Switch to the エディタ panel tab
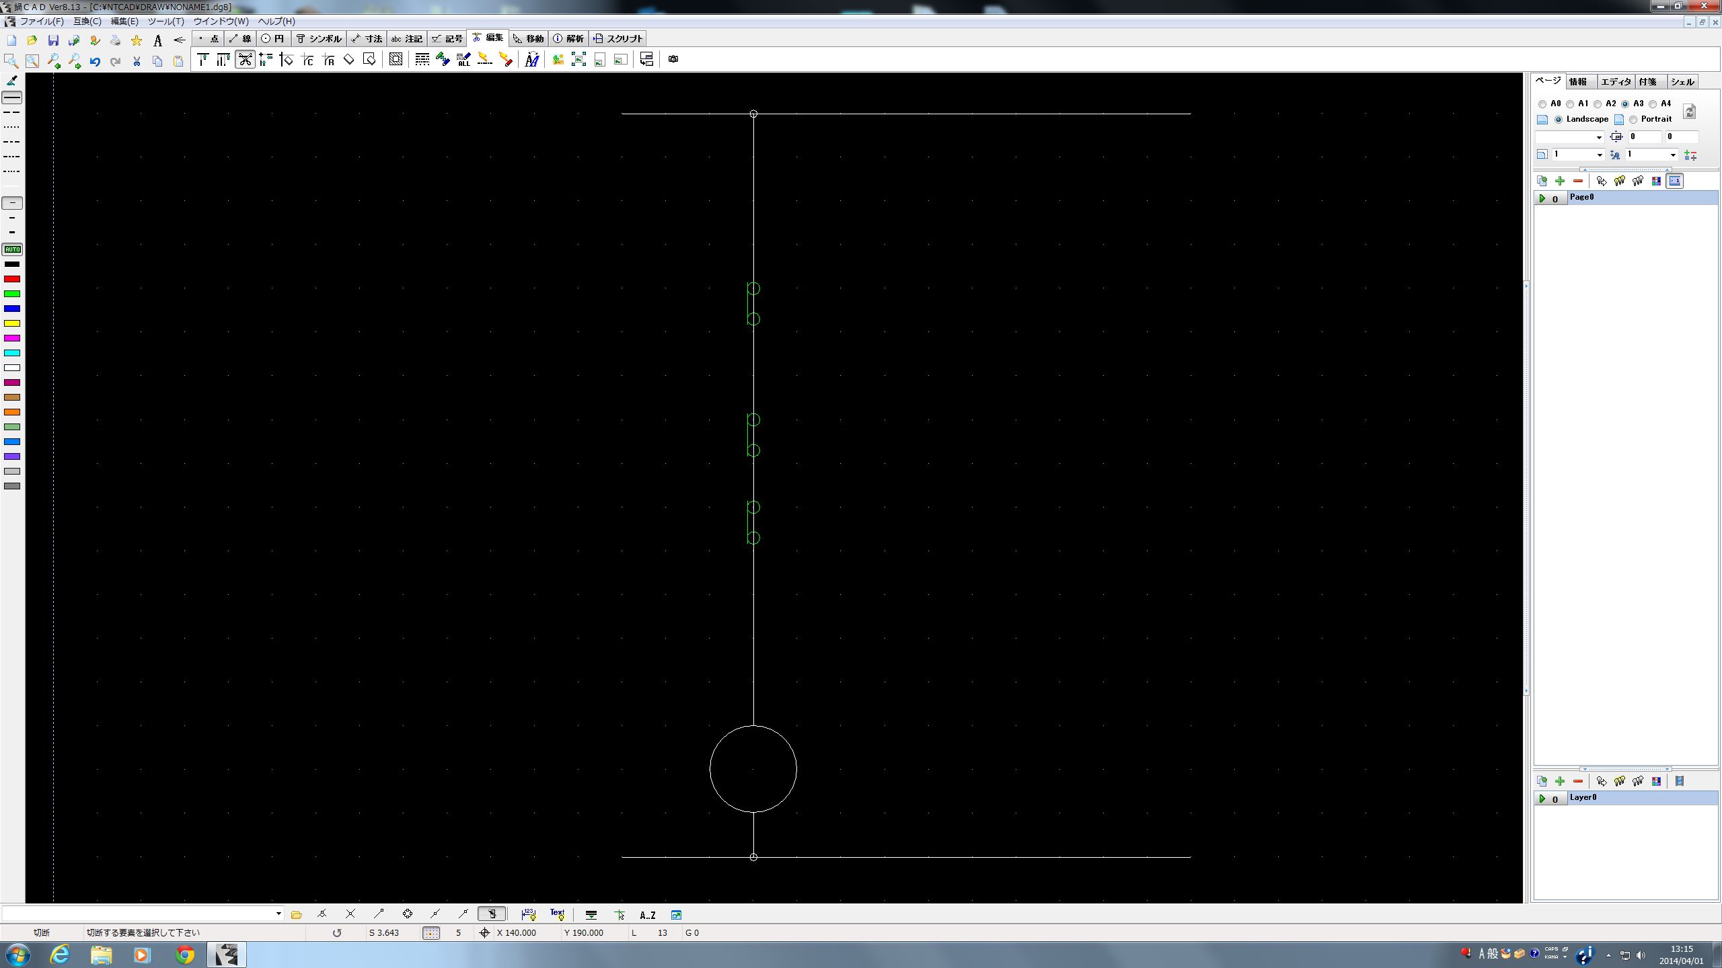1722x968 pixels. [x=1616, y=82]
